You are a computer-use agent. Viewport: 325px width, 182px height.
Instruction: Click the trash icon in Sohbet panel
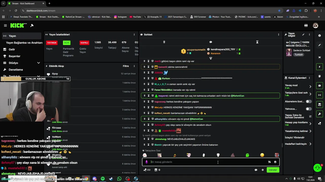tap(164, 42)
